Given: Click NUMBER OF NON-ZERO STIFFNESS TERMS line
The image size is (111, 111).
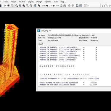Looking at the screenshot, I should tap(68, 85).
